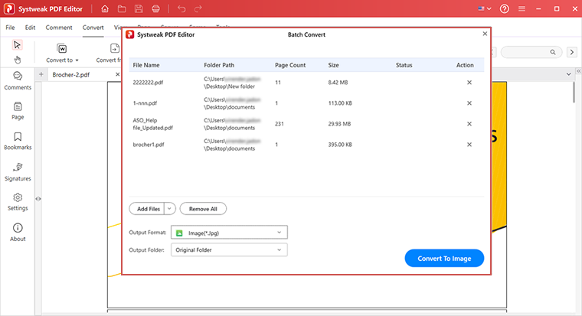
Task: Expand the tab list chevron at right
Action: coord(569,74)
